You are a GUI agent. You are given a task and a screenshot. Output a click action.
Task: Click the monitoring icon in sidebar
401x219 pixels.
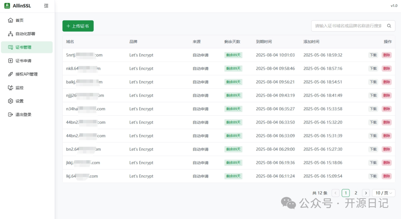tap(10, 88)
